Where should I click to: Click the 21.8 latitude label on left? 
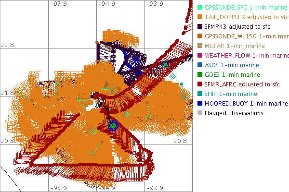tap(8, 93)
